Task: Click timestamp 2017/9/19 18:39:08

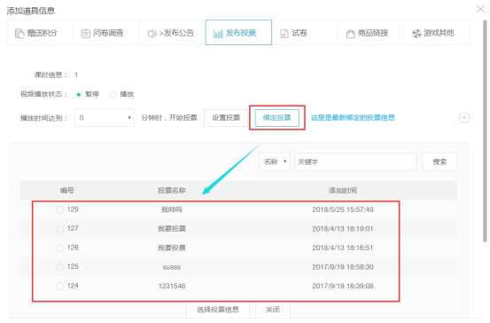Action: [343, 286]
